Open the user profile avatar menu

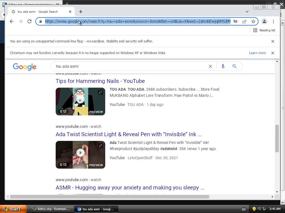(x=264, y=21)
